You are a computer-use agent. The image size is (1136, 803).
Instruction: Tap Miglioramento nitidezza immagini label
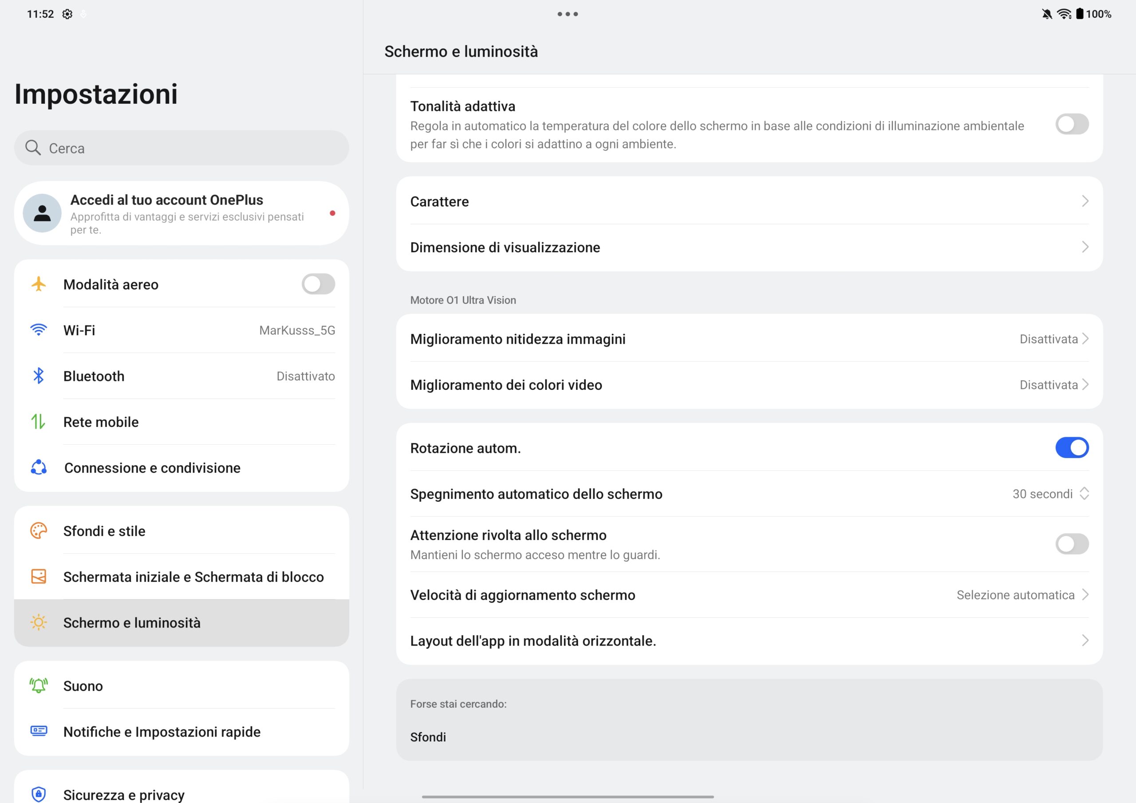[517, 339]
